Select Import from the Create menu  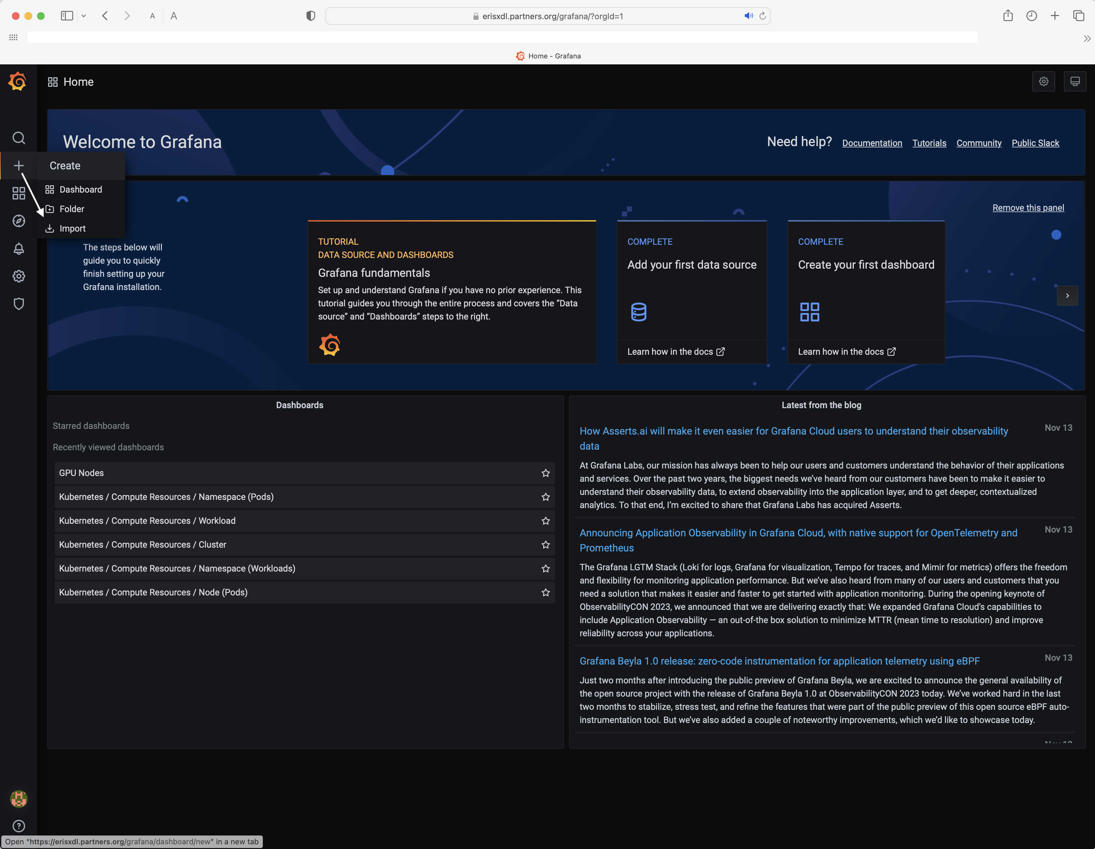tap(81, 228)
